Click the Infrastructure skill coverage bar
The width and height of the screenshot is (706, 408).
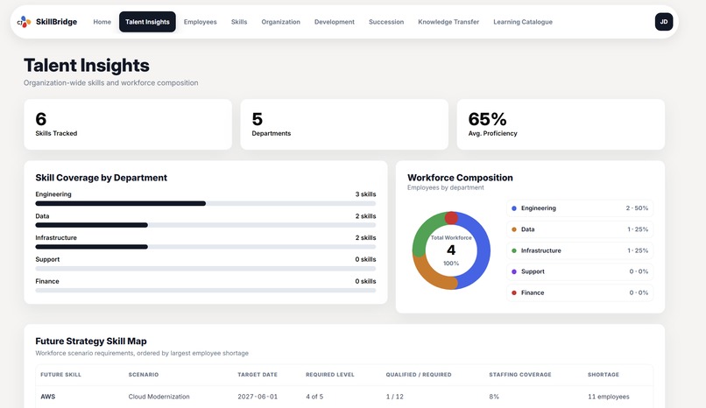pos(205,247)
